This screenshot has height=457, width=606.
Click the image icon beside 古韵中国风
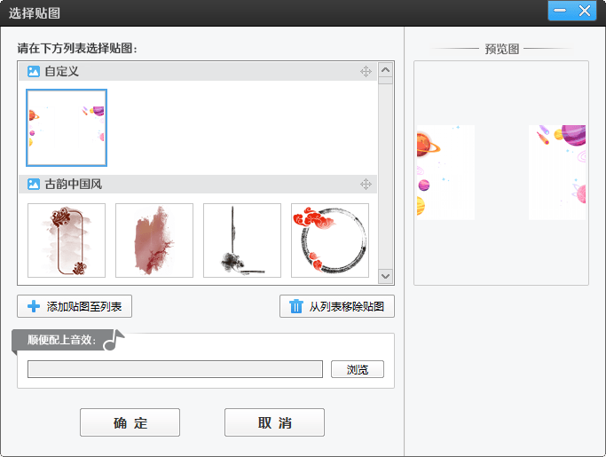pyautogui.click(x=34, y=184)
